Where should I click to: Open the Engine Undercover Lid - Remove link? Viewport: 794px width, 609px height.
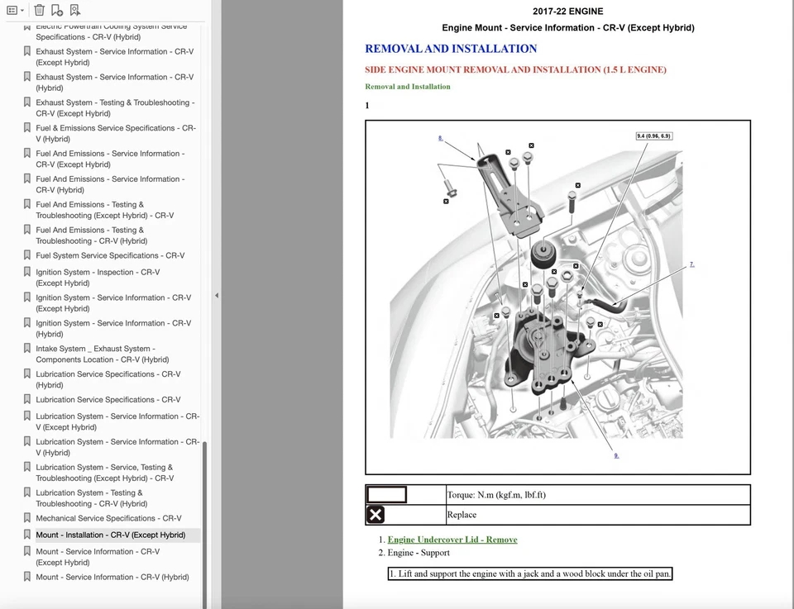coord(452,540)
